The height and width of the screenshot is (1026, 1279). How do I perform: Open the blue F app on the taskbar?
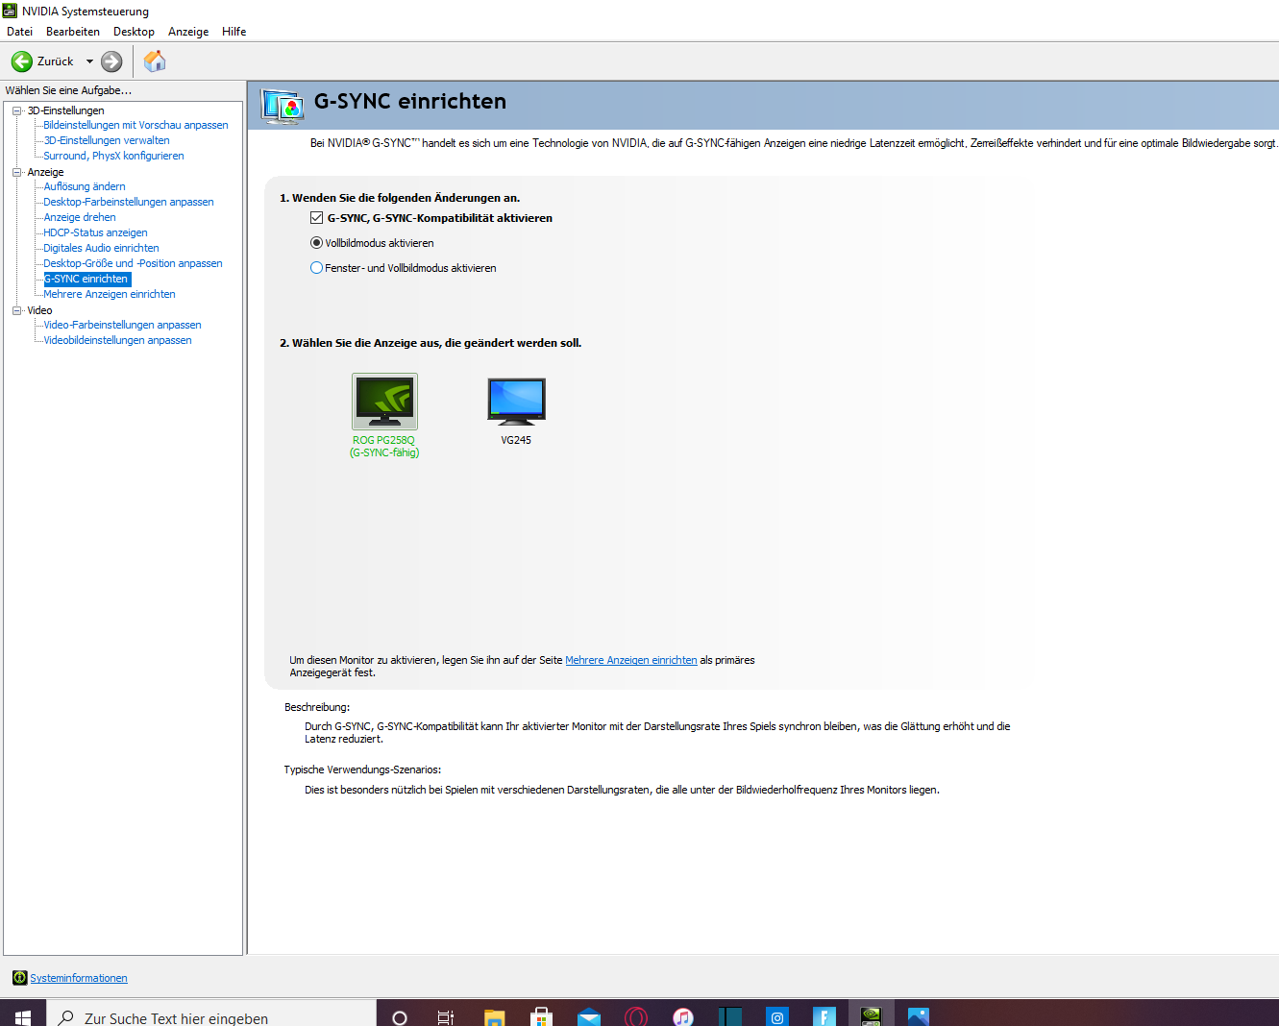tap(824, 1017)
